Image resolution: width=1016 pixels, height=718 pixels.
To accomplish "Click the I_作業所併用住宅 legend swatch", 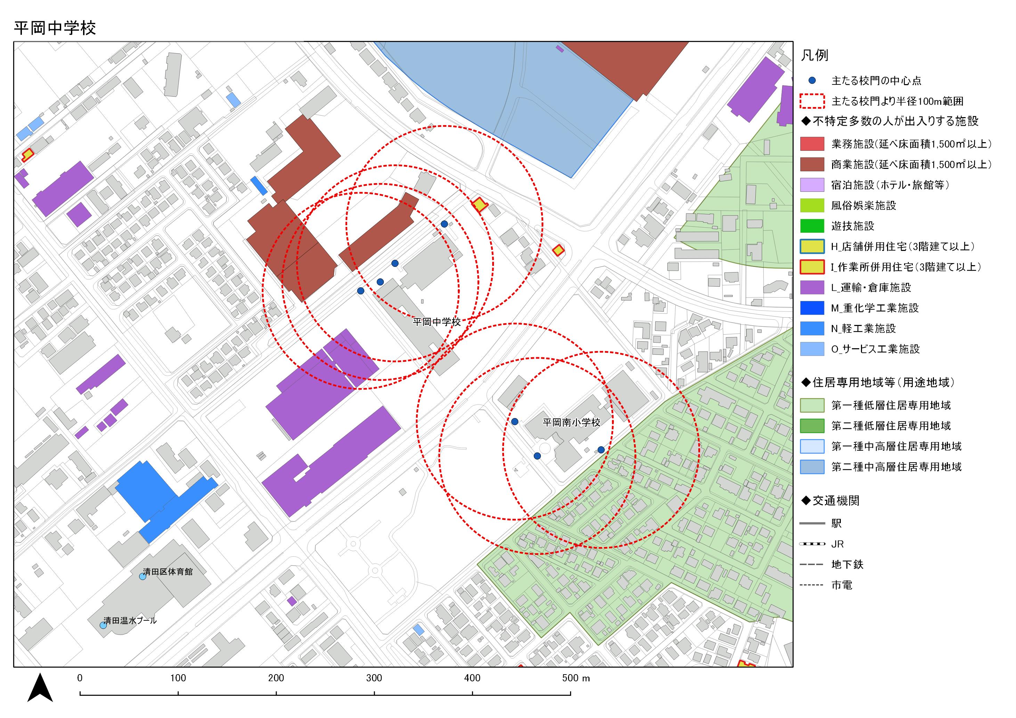I will [x=812, y=267].
